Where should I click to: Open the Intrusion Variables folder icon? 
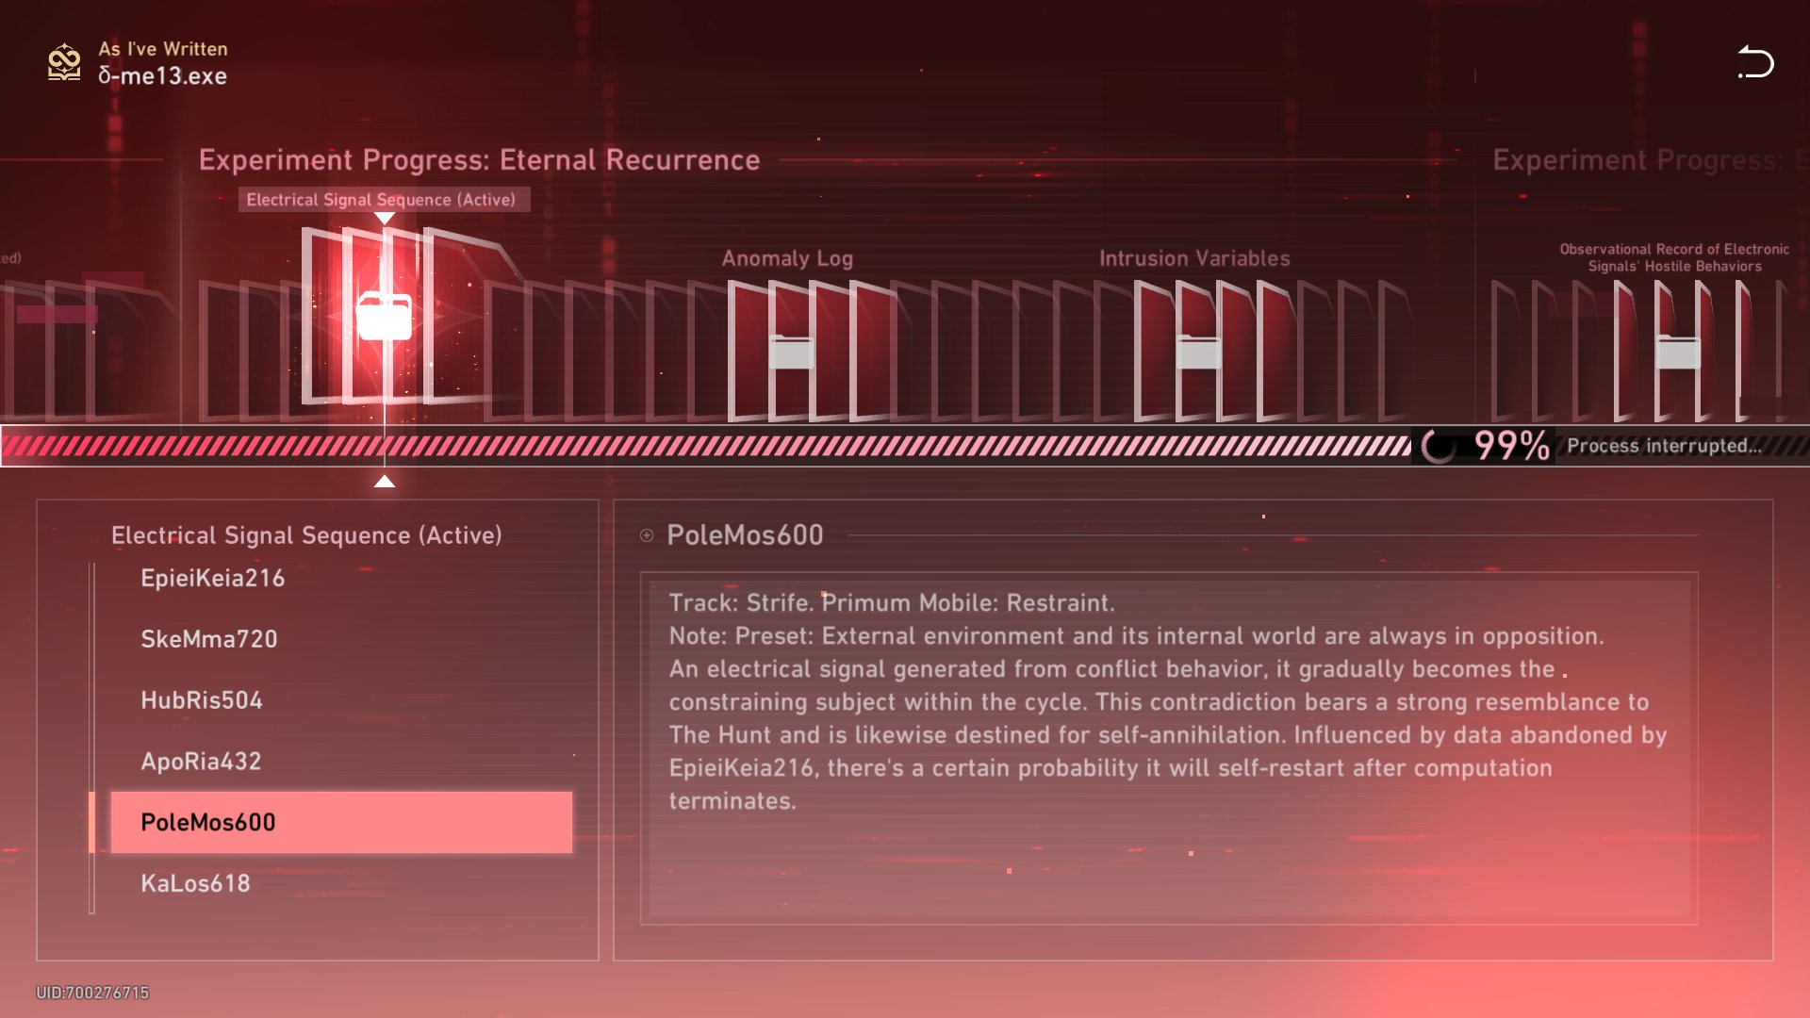[1198, 352]
